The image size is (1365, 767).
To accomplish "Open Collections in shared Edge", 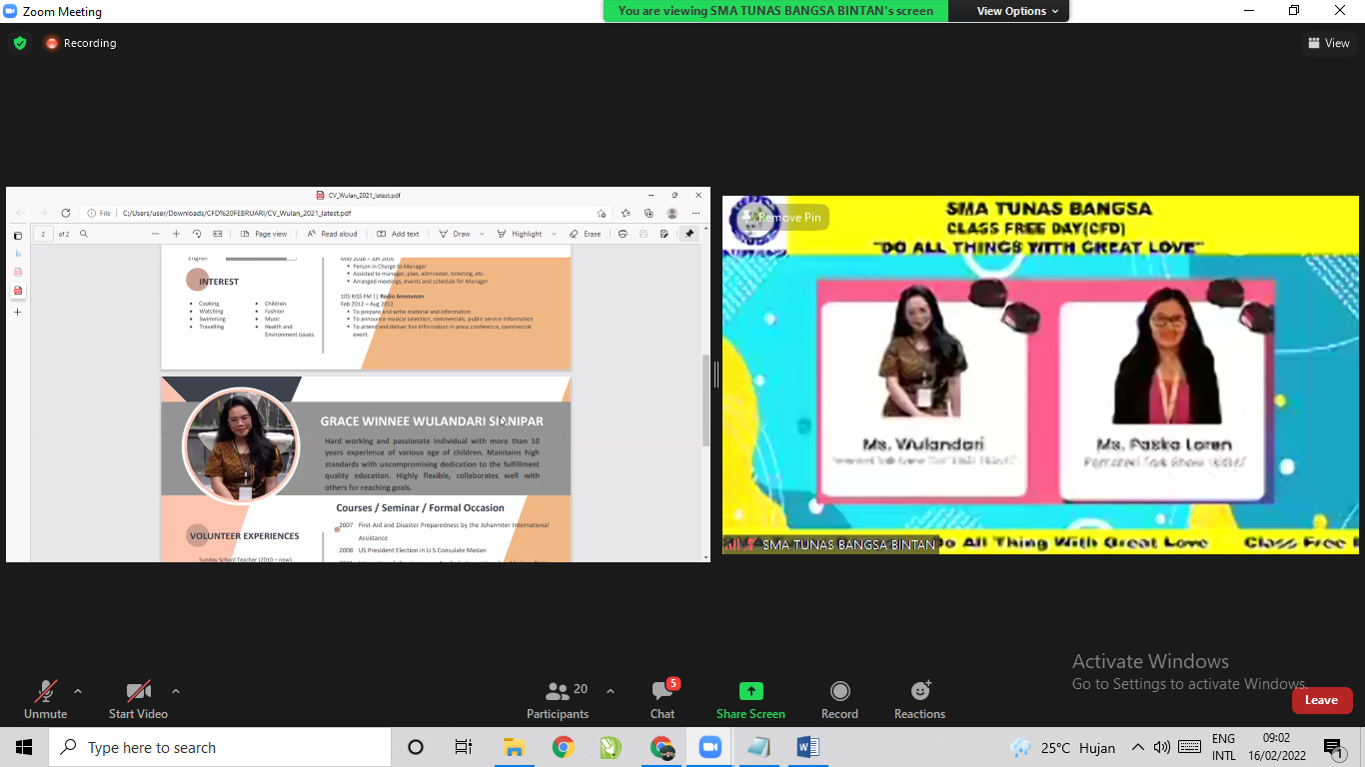I will click(x=649, y=213).
